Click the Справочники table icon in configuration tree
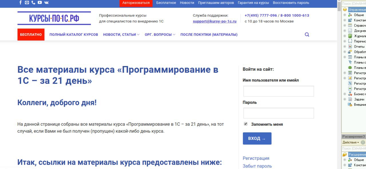Image resolution: width=366 pixels, height=169 pixels. (350, 25)
